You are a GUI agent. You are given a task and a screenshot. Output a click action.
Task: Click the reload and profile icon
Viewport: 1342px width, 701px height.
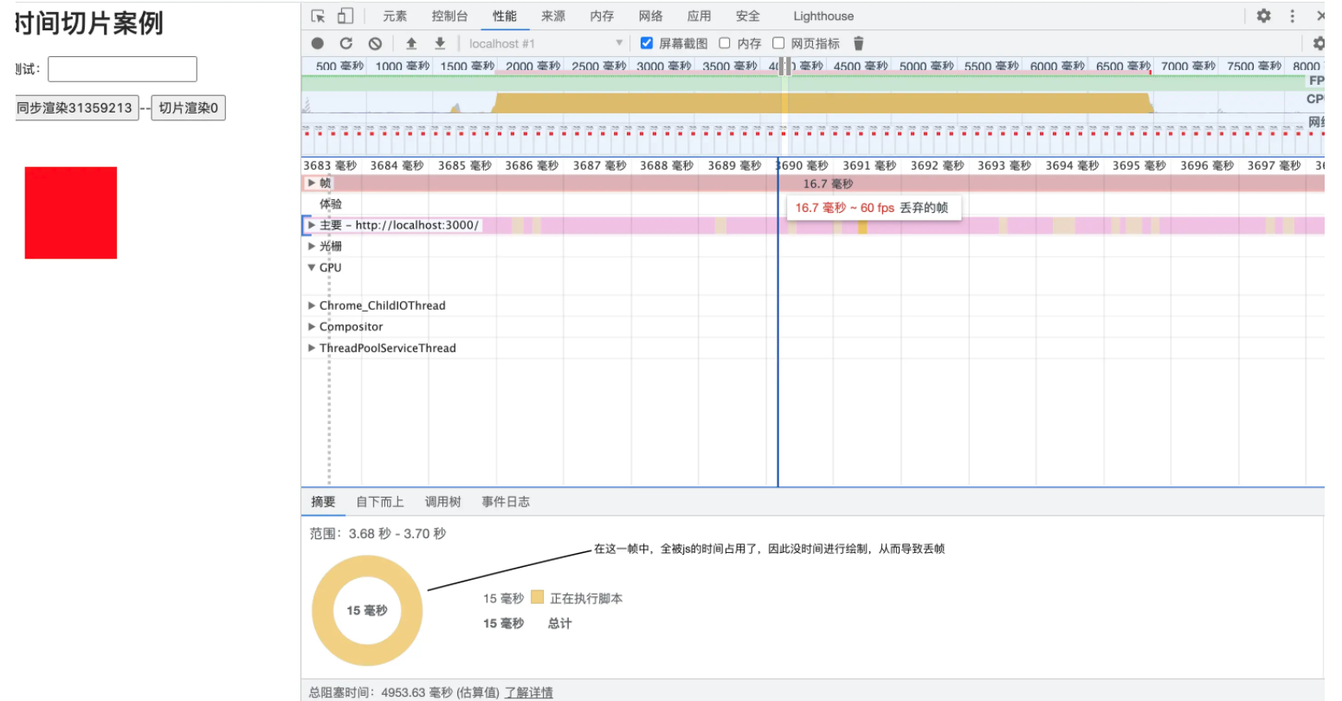click(346, 43)
